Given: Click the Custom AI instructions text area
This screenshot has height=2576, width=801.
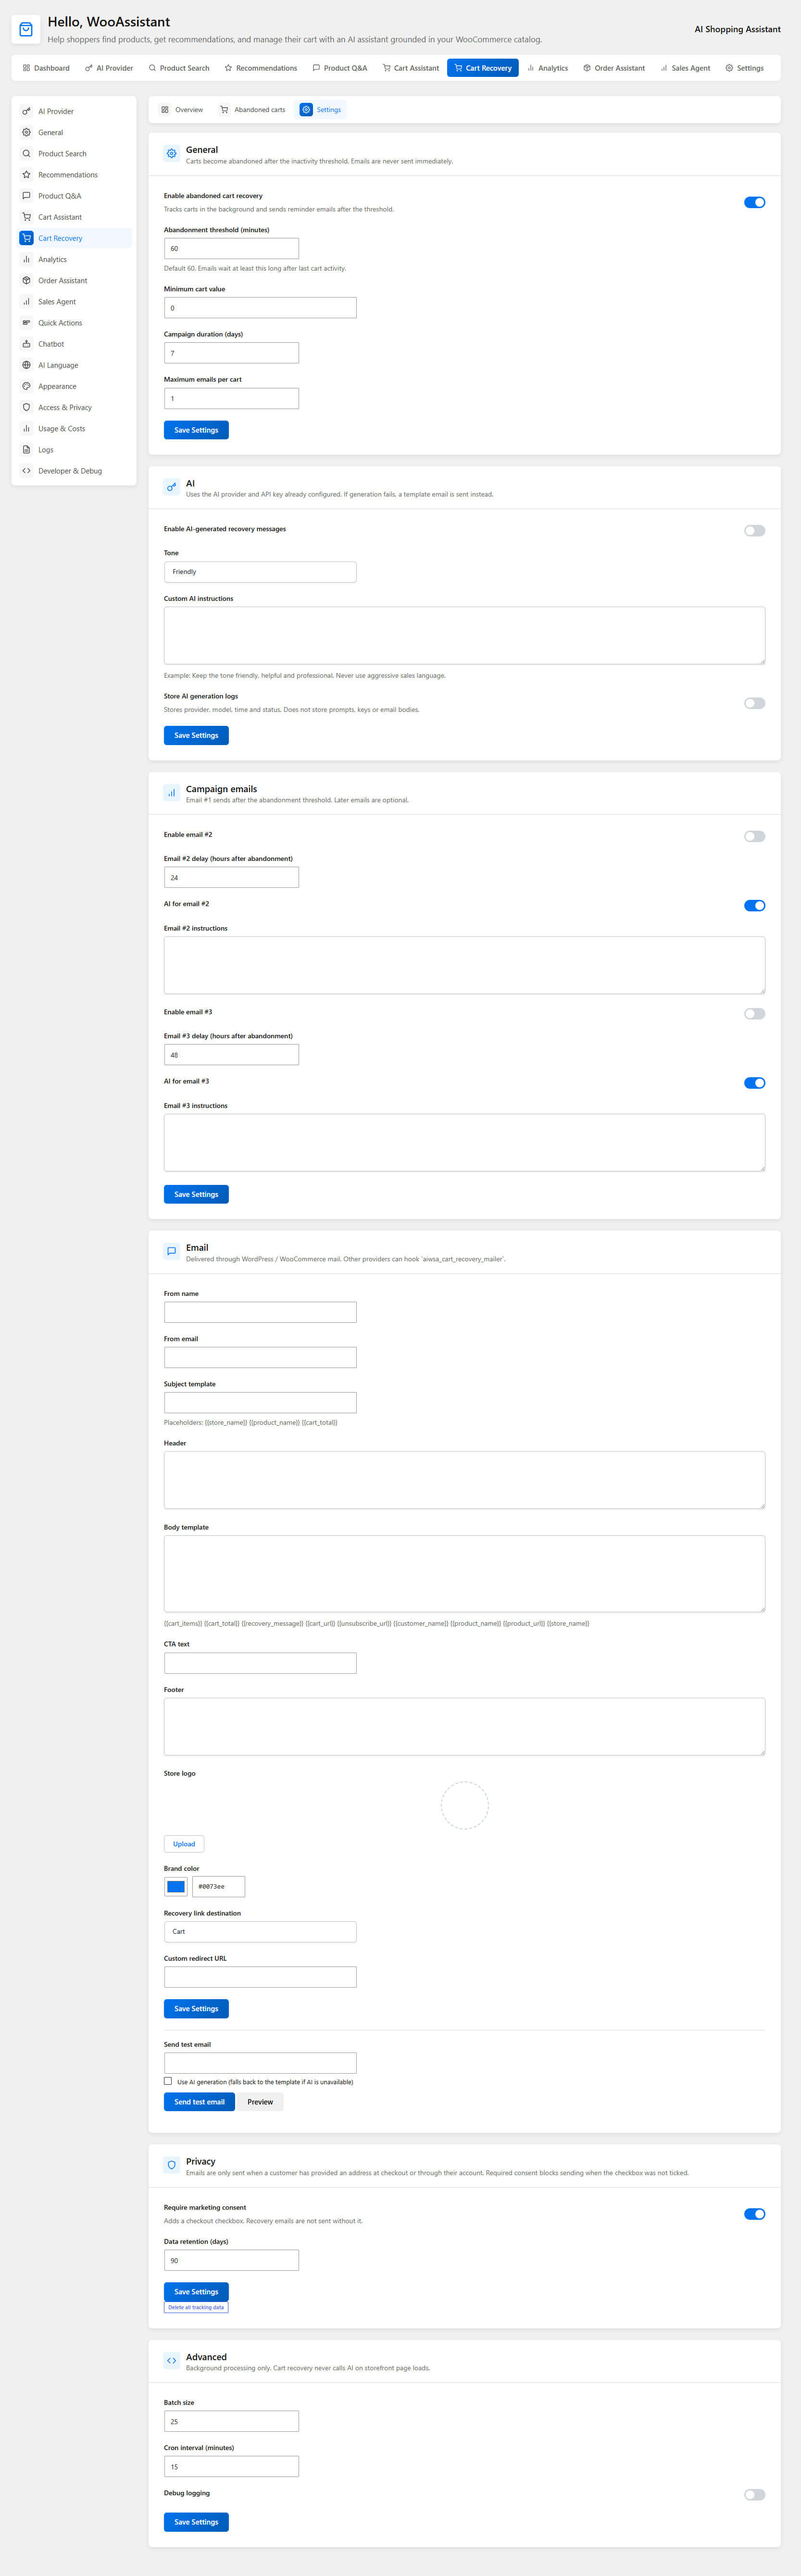Looking at the screenshot, I should pos(464,636).
